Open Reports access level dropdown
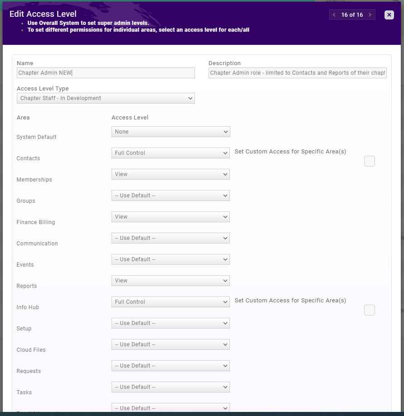404x416 pixels. click(x=170, y=281)
